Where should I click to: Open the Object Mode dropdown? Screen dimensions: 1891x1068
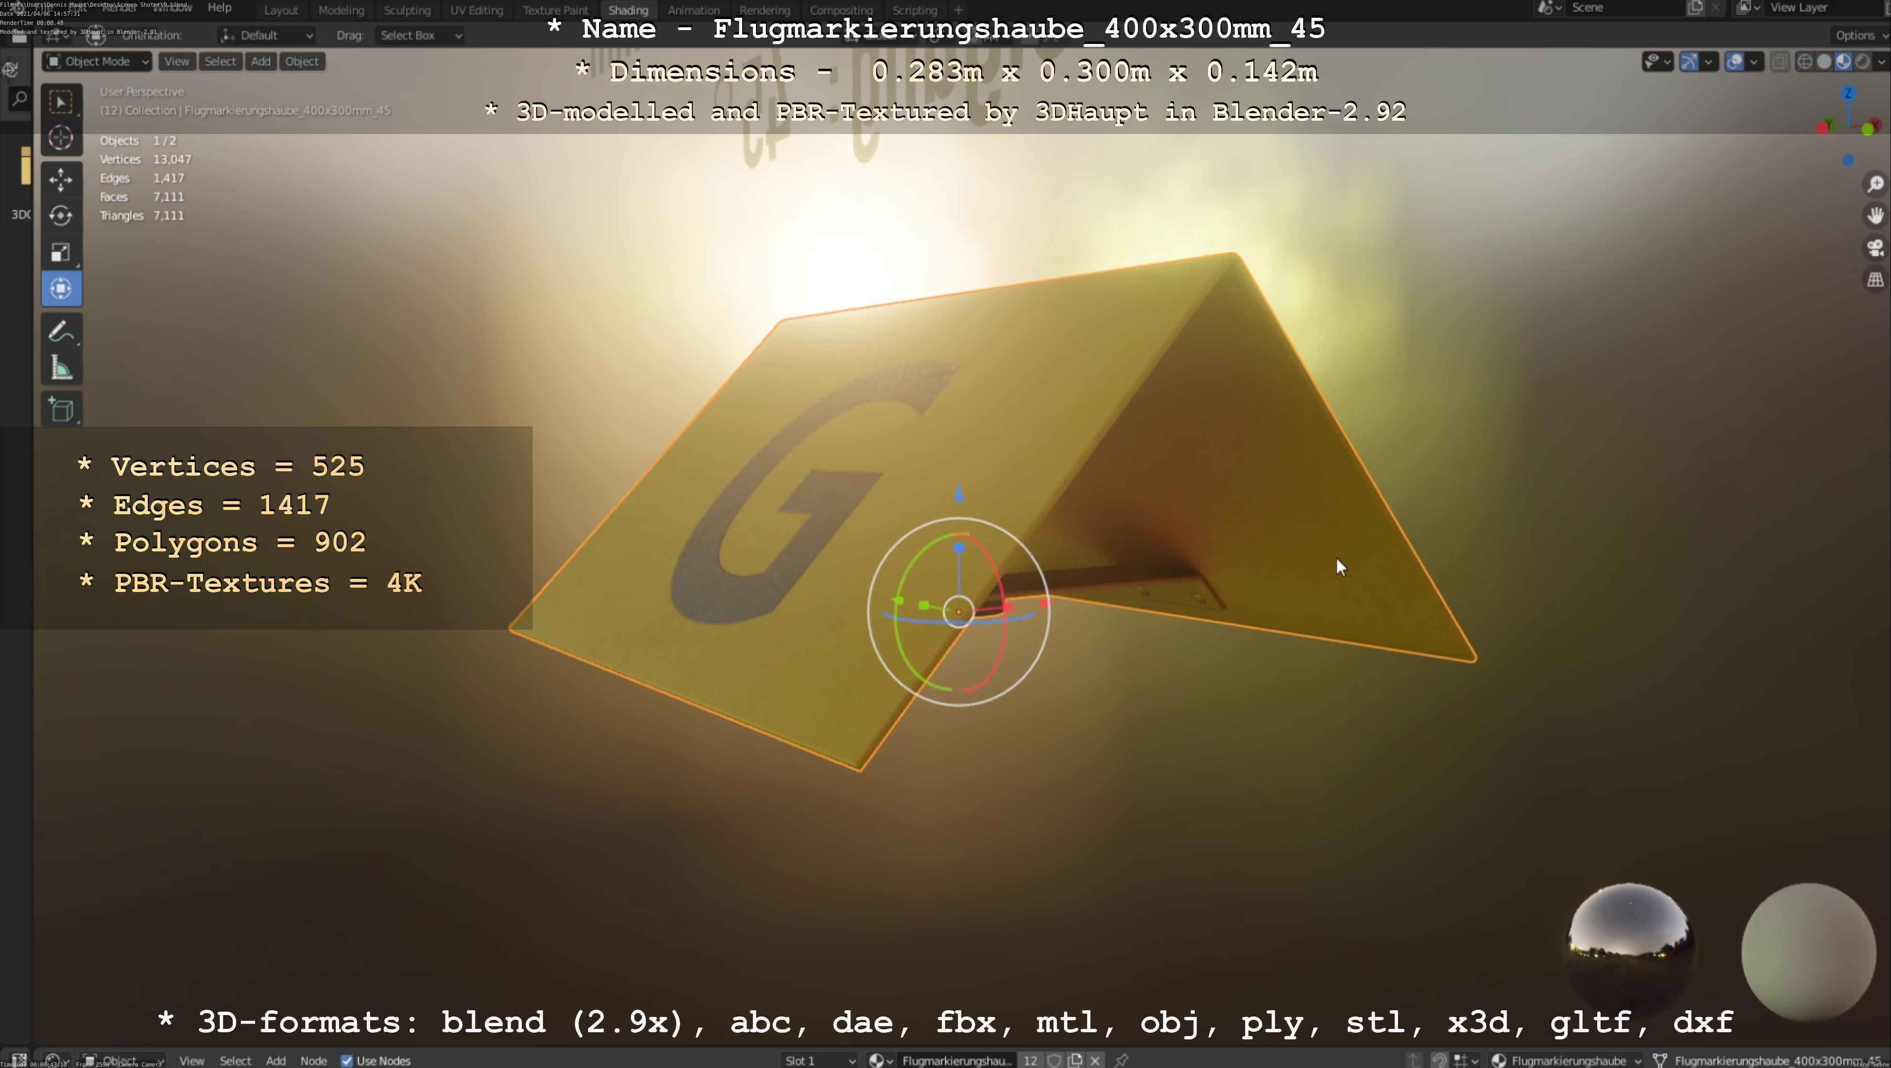97,62
